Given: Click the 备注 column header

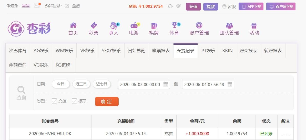Looking at the screenshot, I should pos(285,121).
